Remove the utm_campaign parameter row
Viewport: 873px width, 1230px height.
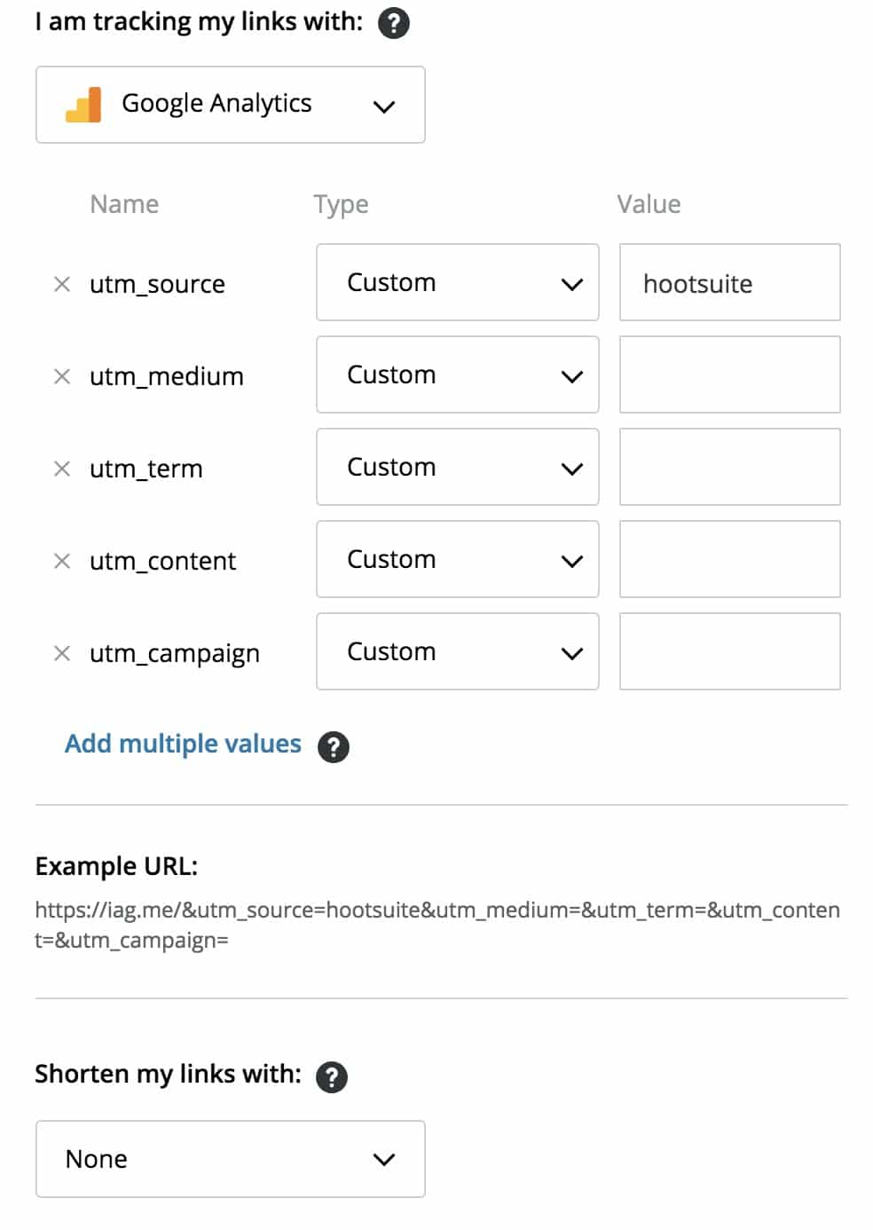click(x=62, y=653)
